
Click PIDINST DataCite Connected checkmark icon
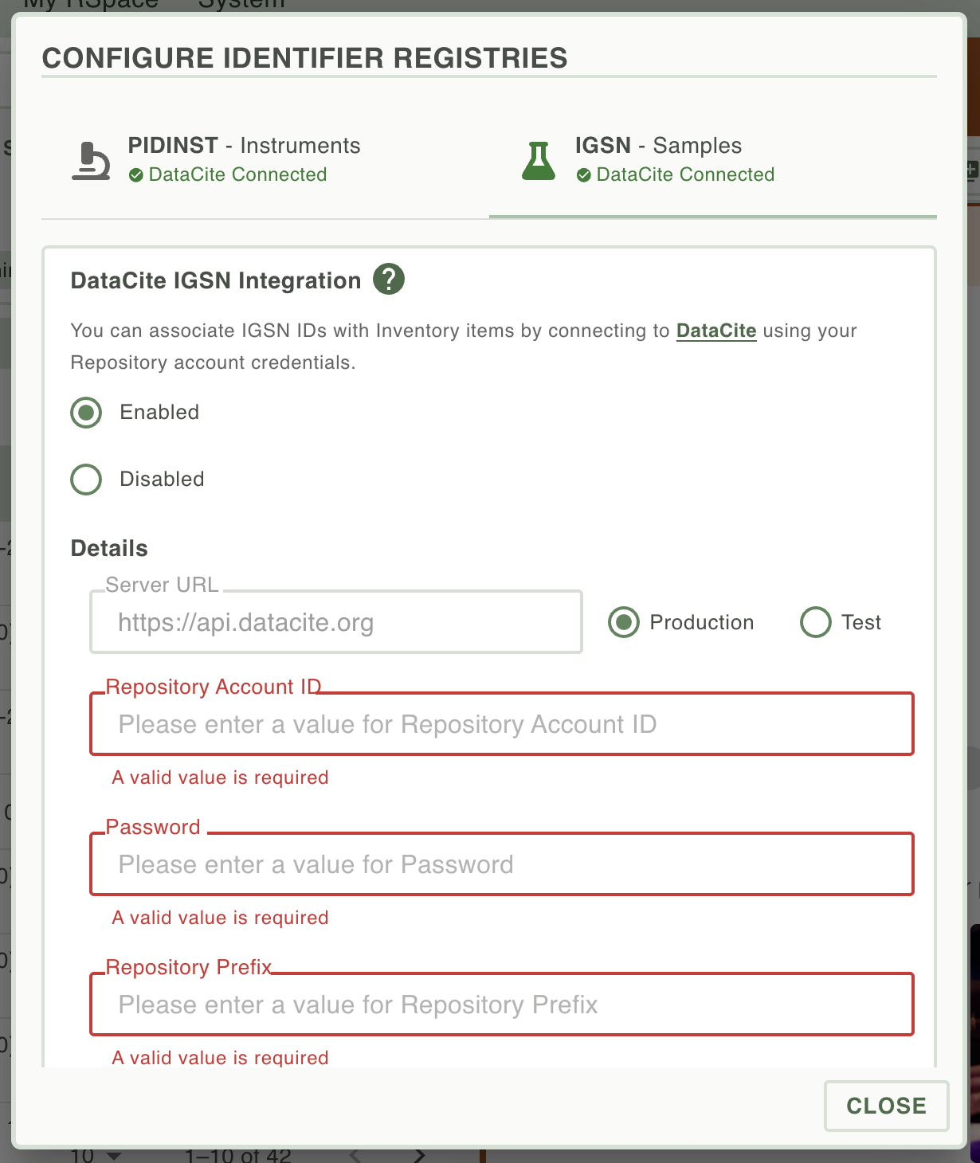136,175
